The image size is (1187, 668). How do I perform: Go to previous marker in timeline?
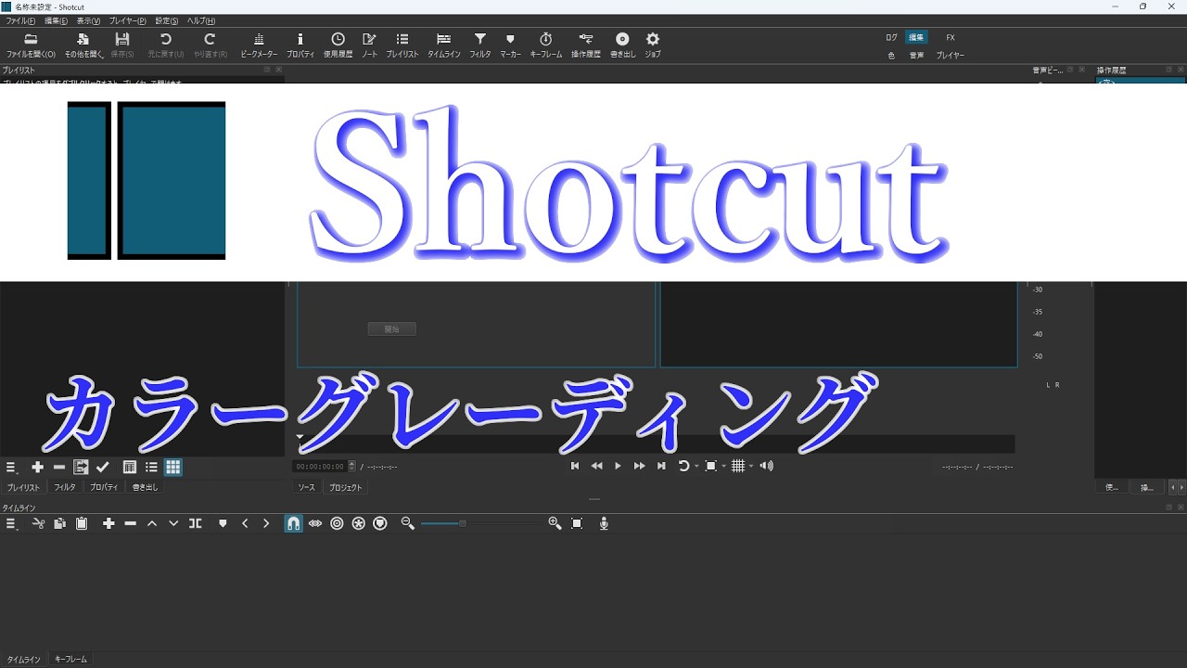pos(245,523)
